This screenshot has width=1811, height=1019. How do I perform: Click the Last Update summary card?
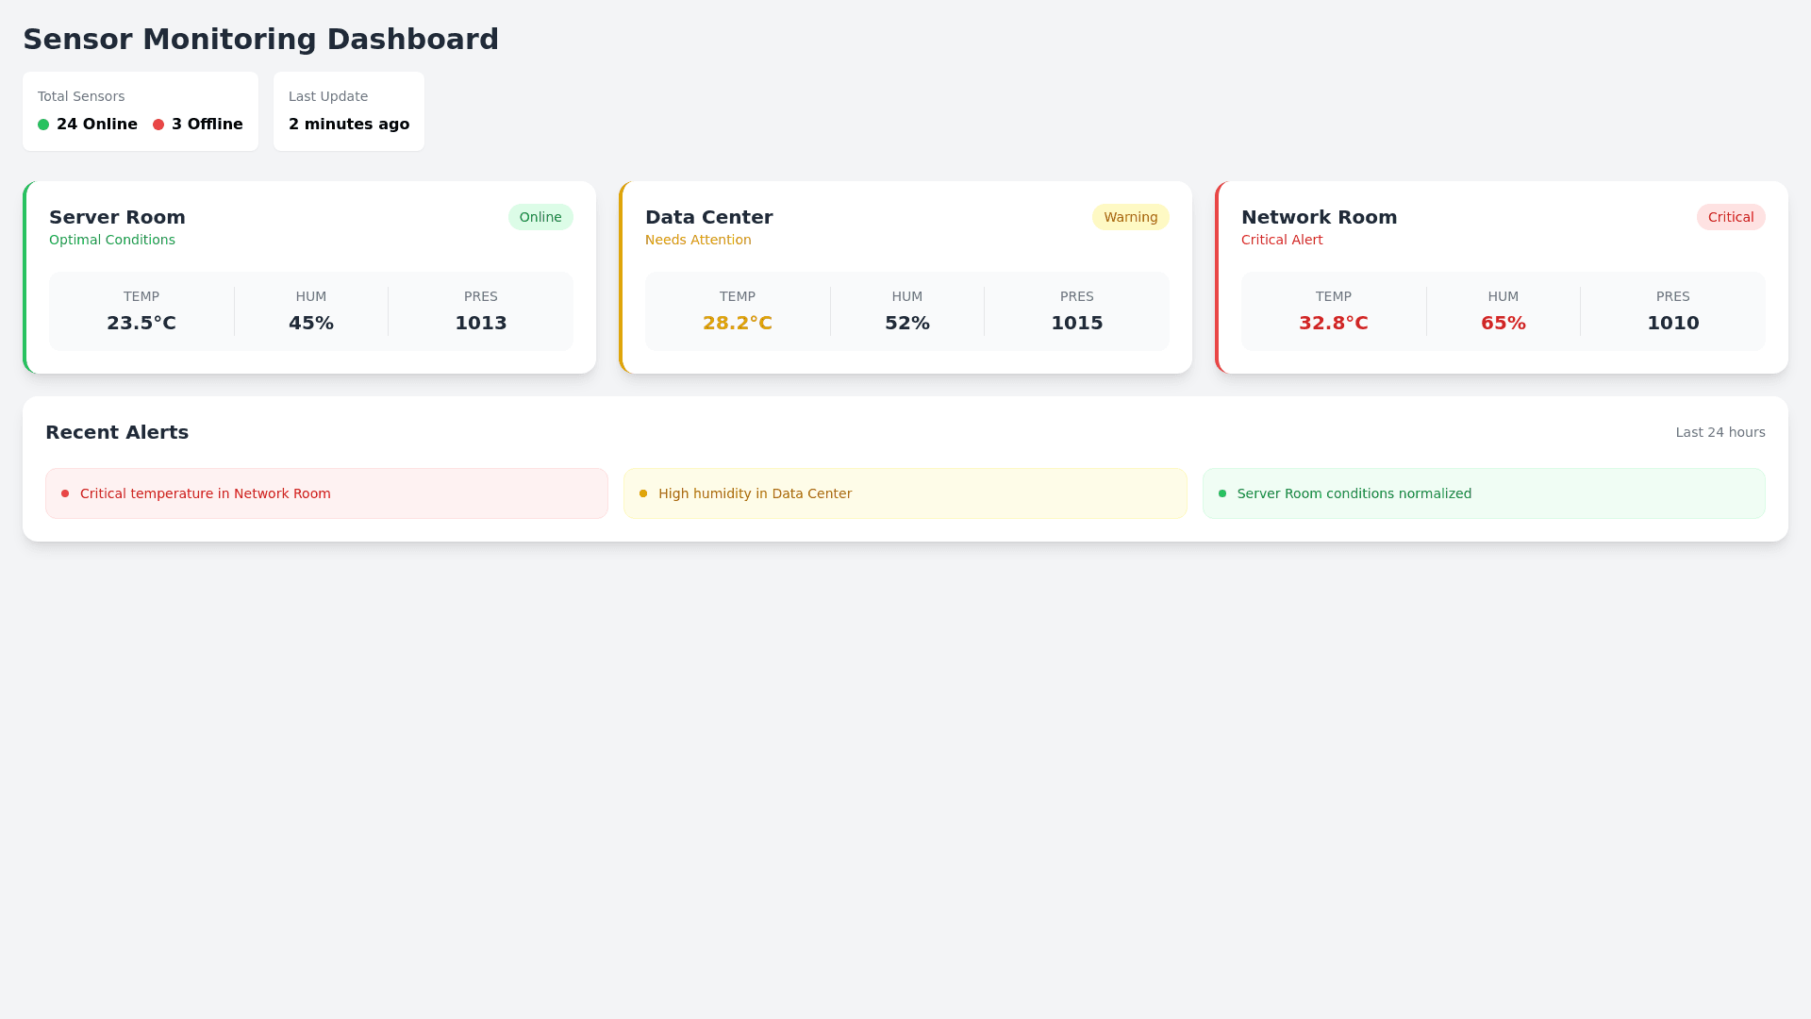(x=348, y=111)
